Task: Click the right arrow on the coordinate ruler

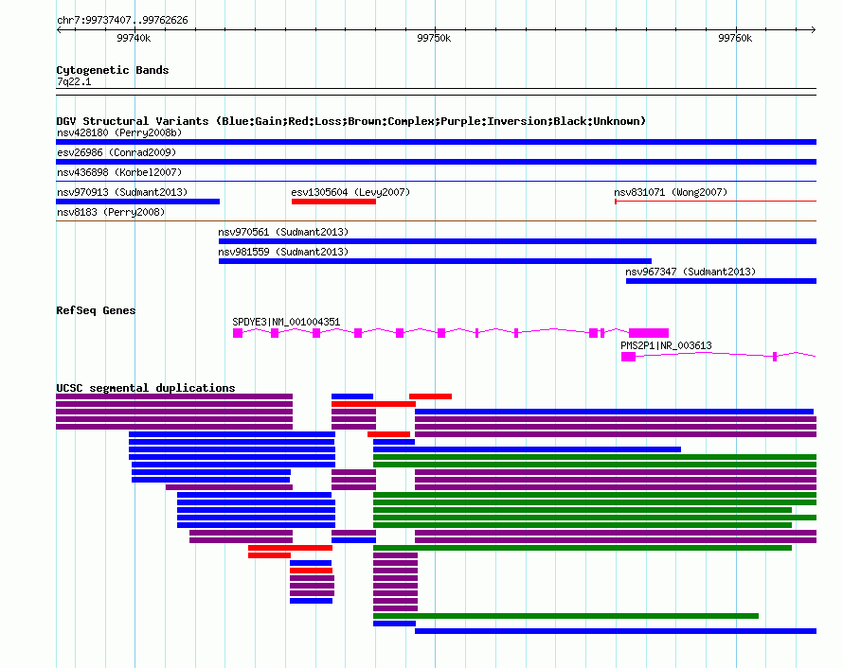Action: [814, 30]
